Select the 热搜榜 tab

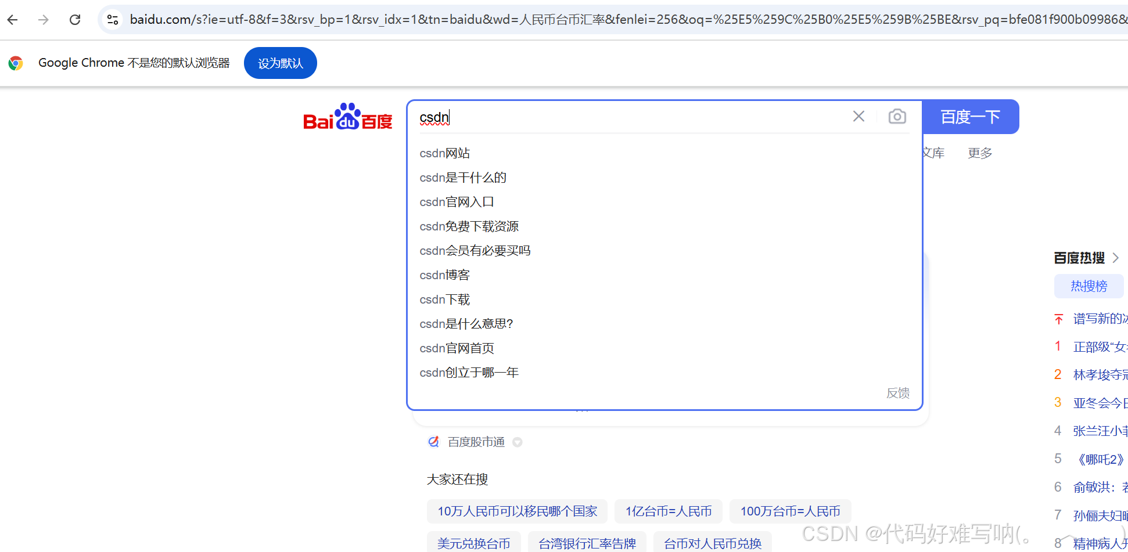[1089, 286]
